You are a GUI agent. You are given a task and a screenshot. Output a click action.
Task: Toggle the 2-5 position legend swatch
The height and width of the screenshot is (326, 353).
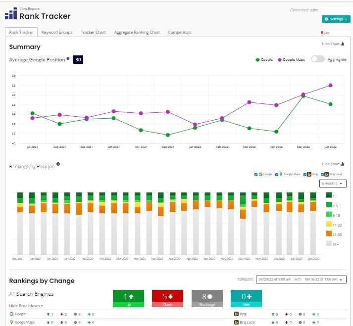(x=329, y=205)
